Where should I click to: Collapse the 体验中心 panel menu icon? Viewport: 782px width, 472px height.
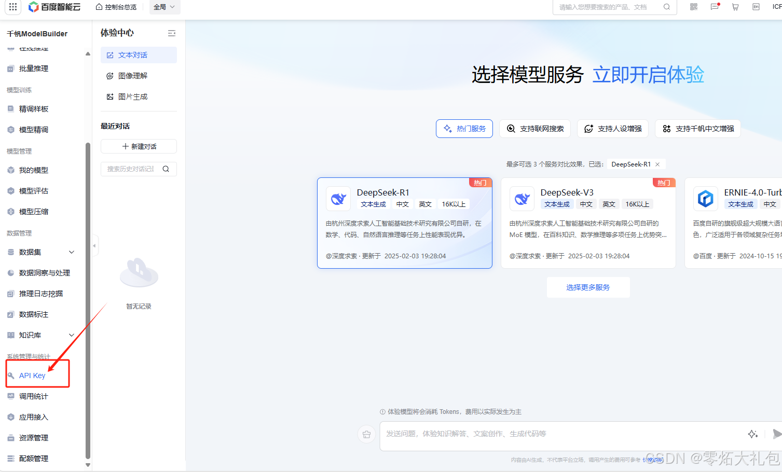coord(172,33)
